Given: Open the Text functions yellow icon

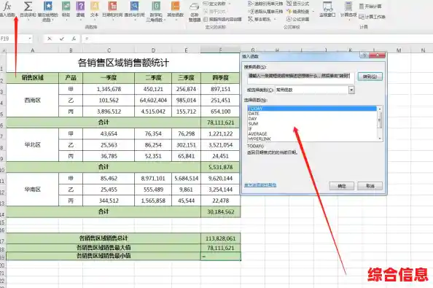Looking at the screenshot, I should coord(95,6).
